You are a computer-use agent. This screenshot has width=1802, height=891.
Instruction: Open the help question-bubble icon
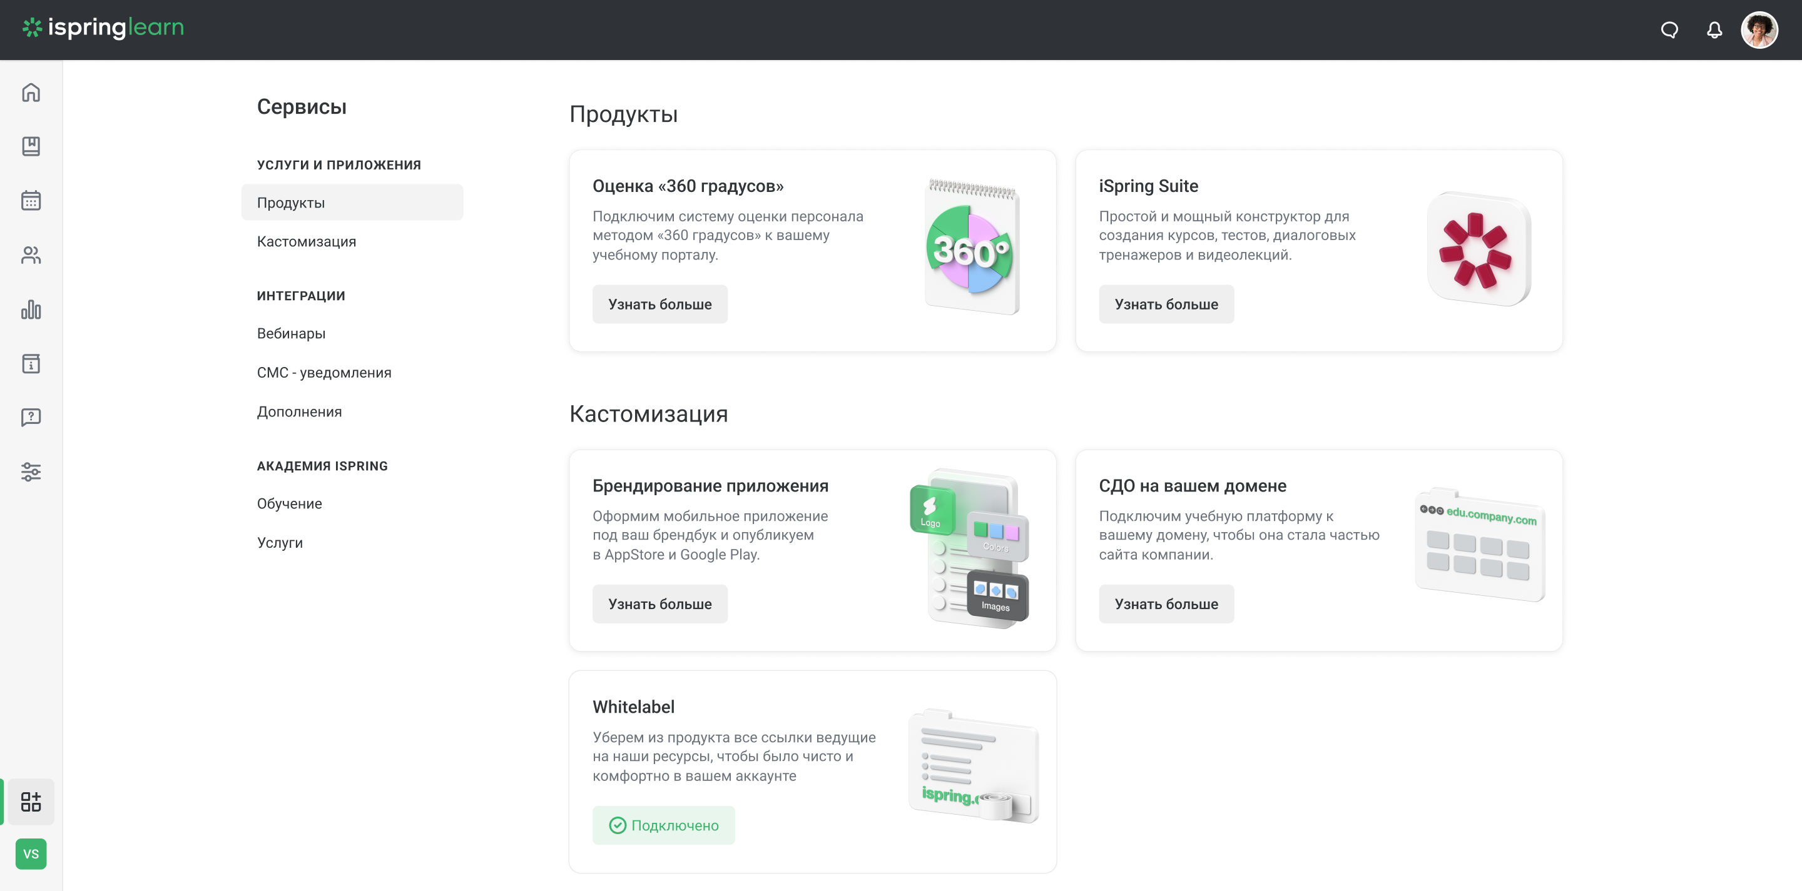(x=31, y=417)
